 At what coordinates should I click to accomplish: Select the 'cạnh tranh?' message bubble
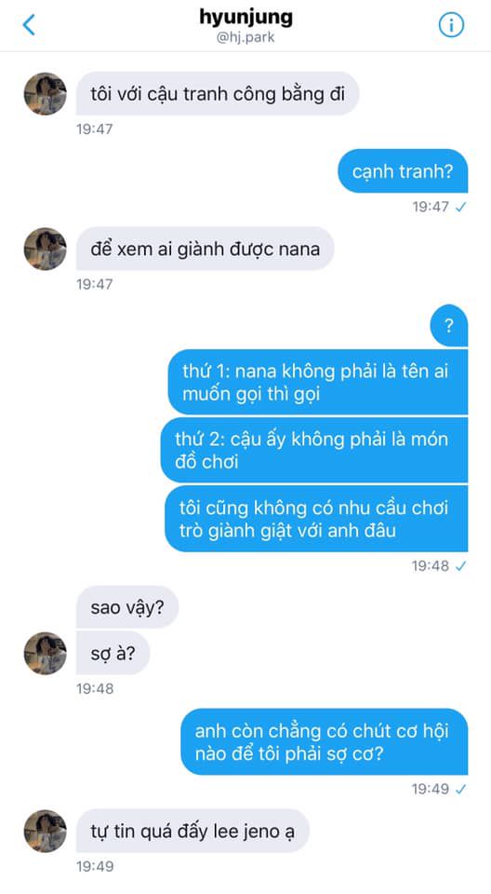pyautogui.click(x=403, y=171)
